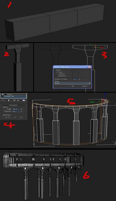Click the red X-axis arrow of step 3 gizmo
116x201 pixels.
click(x=102, y=48)
